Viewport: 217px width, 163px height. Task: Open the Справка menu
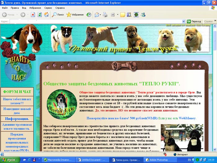coord(60,8)
